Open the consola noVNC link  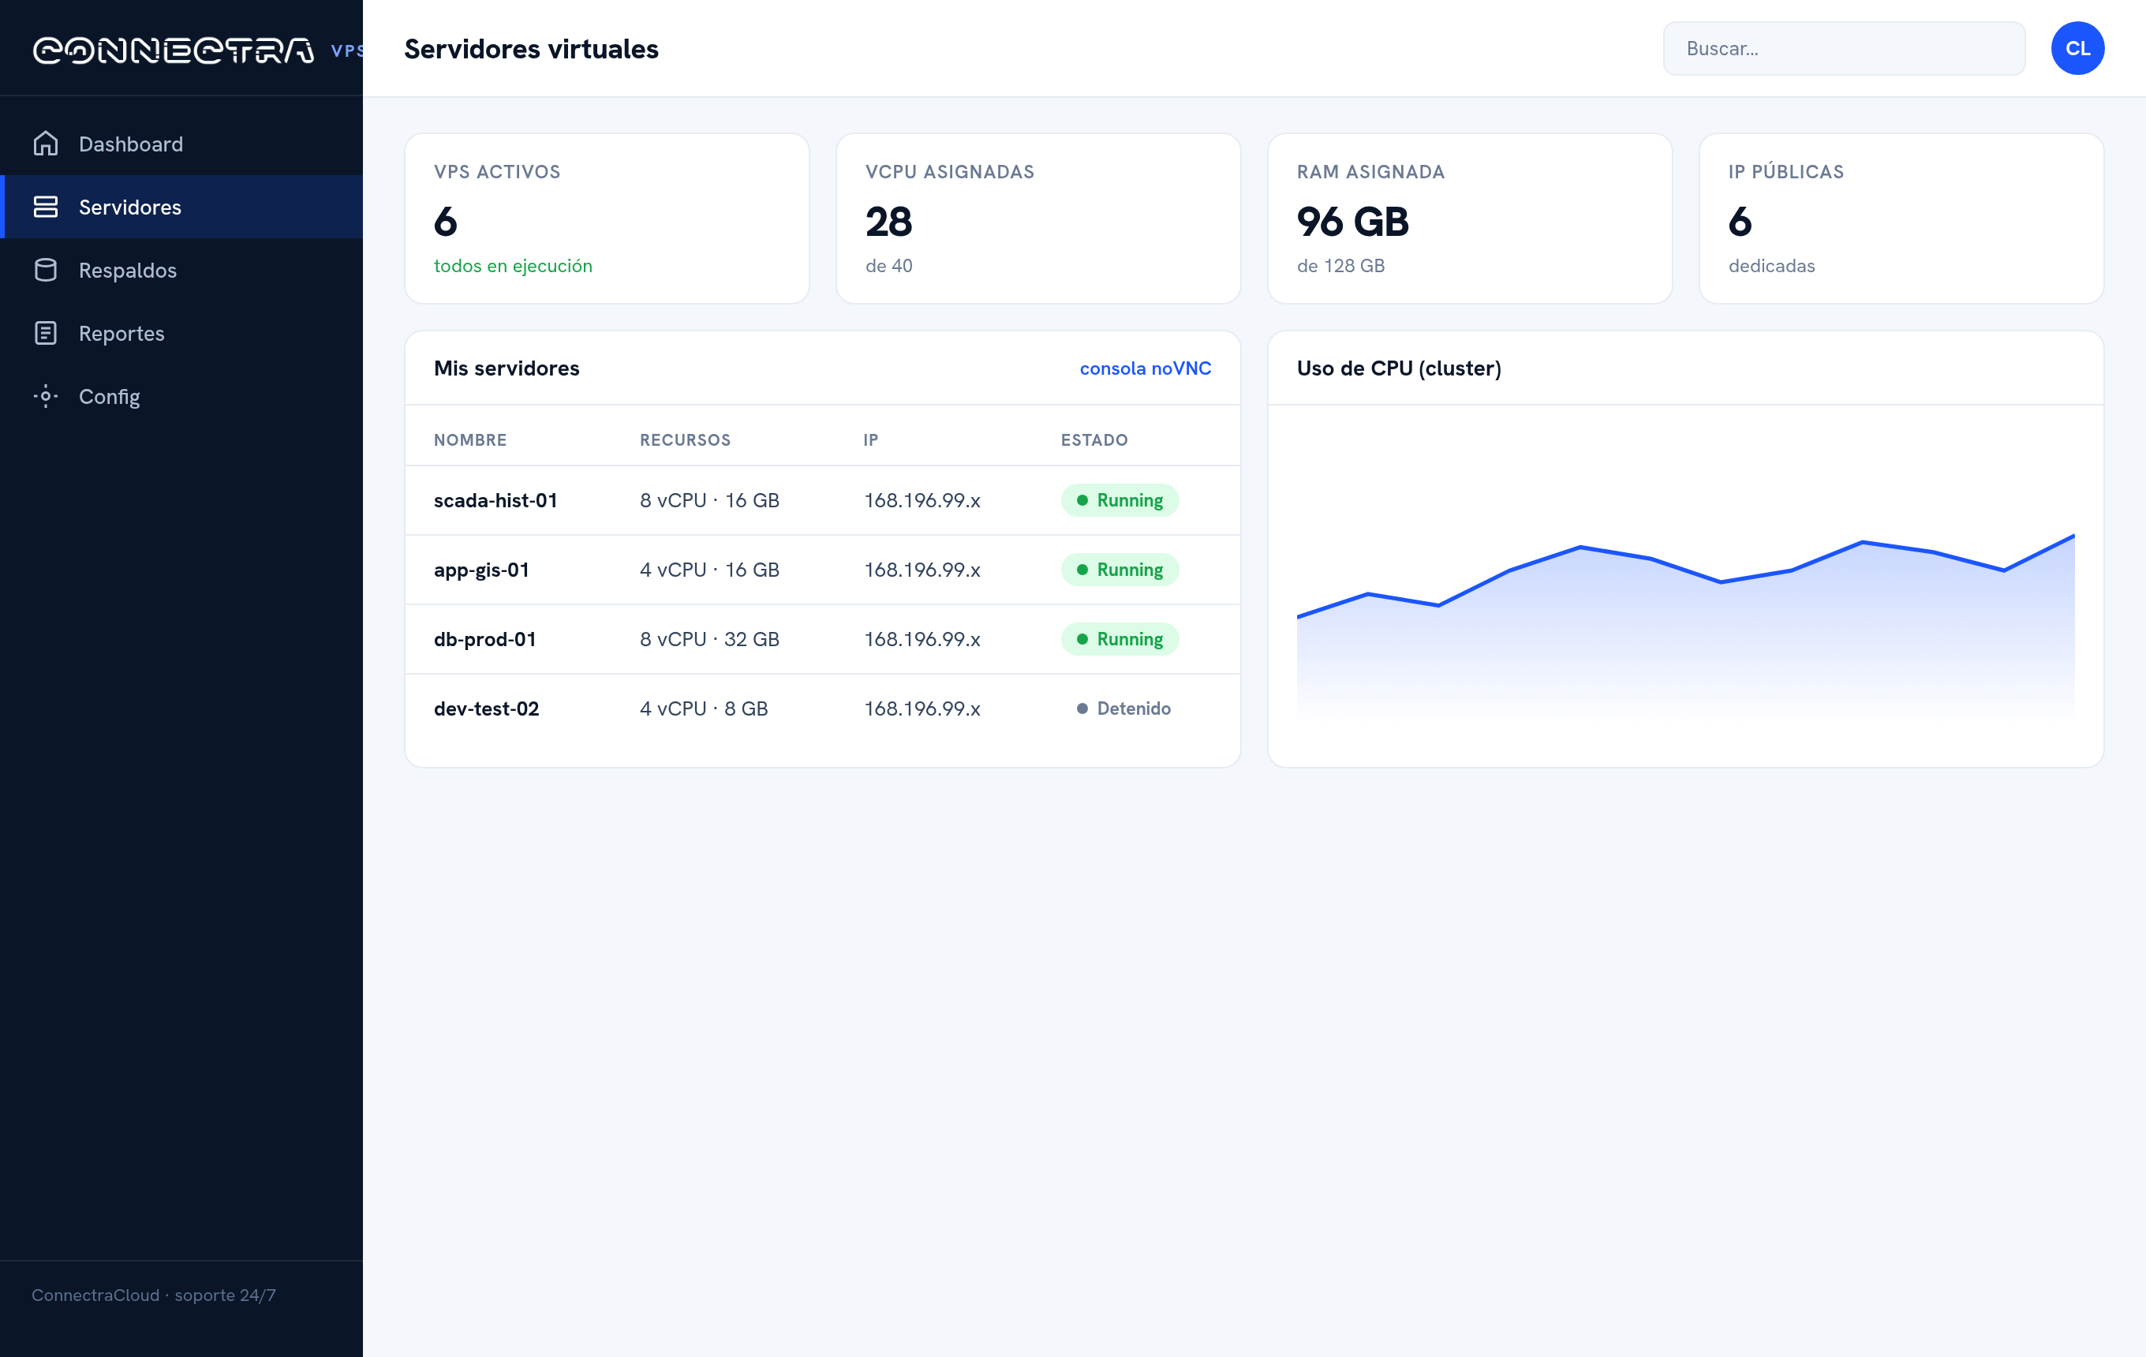pos(1145,368)
